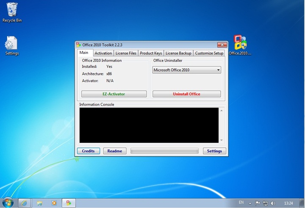Open the toolkit Settings button
This screenshot has width=305, height=208.
pos(214,151)
